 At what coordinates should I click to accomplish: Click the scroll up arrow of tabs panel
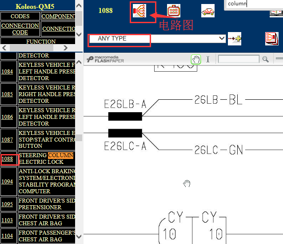tap(79, 6)
